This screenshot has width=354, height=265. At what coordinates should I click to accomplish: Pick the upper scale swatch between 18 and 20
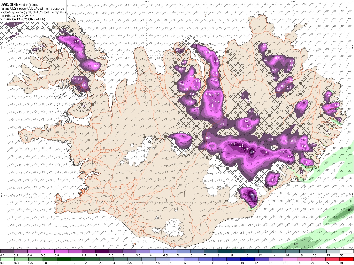tap(306, 251)
